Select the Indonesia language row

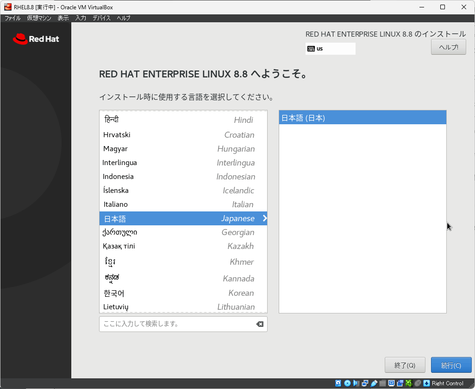click(183, 177)
